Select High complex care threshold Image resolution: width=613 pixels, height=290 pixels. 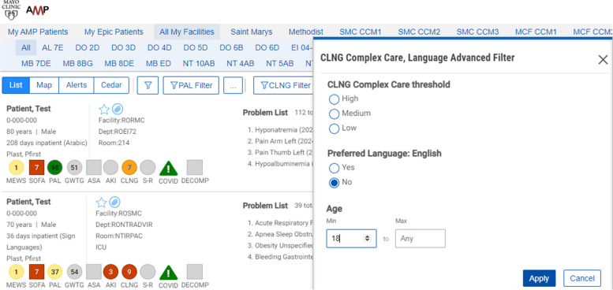pos(334,99)
